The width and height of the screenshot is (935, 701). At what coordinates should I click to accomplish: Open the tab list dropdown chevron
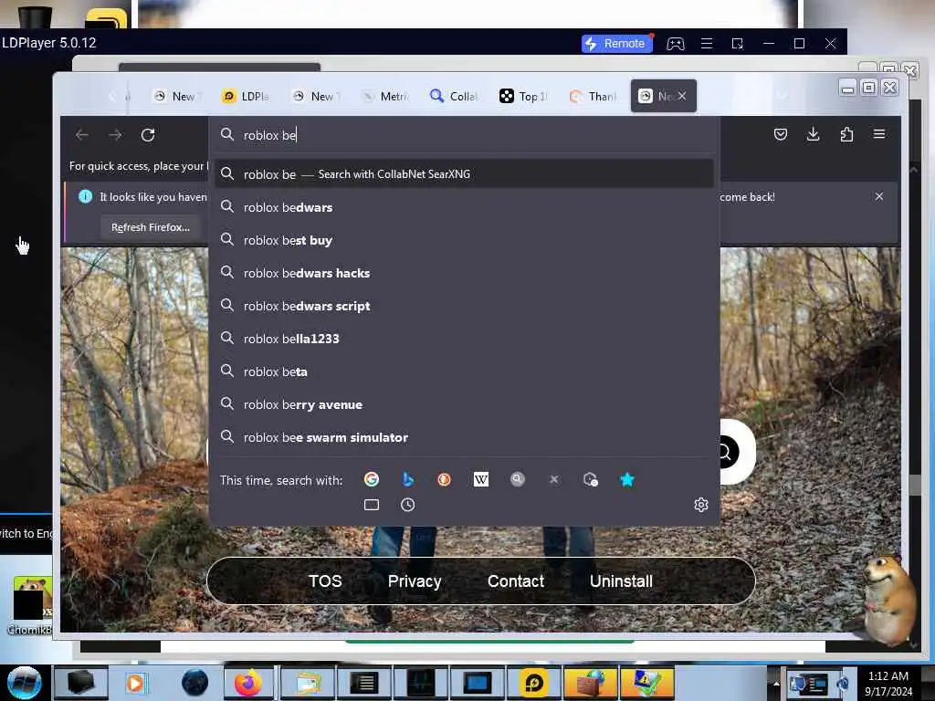click(x=783, y=96)
